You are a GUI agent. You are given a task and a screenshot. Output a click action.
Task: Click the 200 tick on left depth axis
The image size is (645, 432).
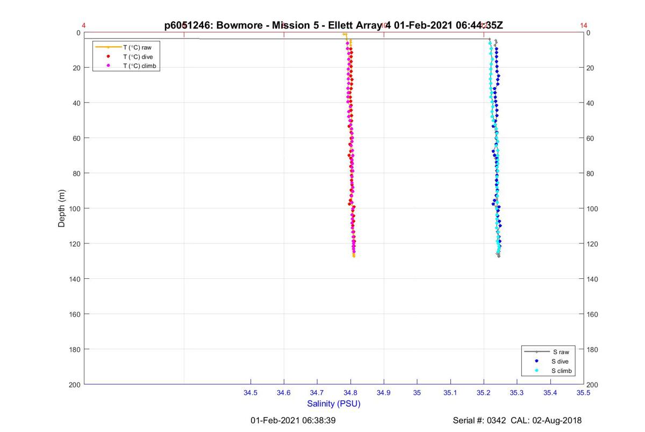74,385
